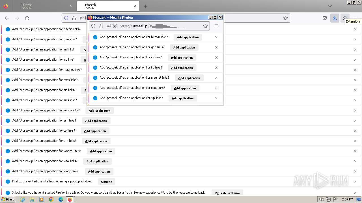Image resolution: width=362 pixels, height=203 pixels.
Task: Add application for xmpp links
Action: pos(99,171)
